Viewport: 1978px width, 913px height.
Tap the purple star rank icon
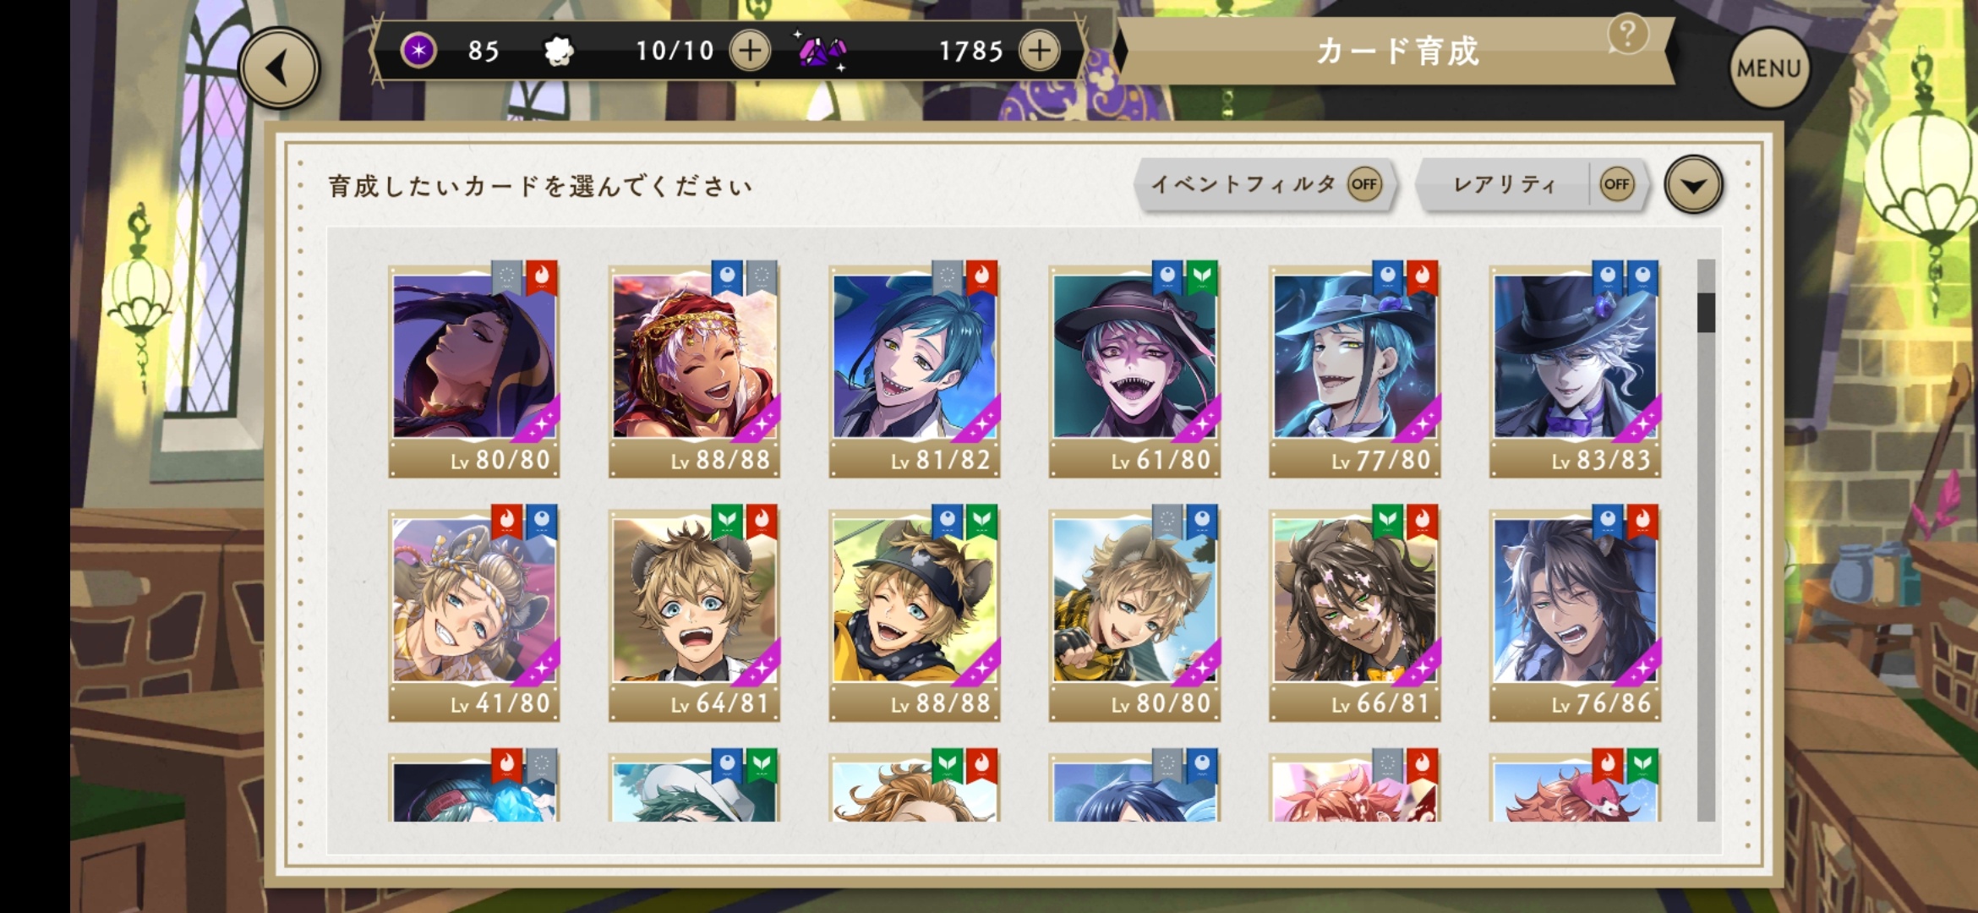(418, 51)
